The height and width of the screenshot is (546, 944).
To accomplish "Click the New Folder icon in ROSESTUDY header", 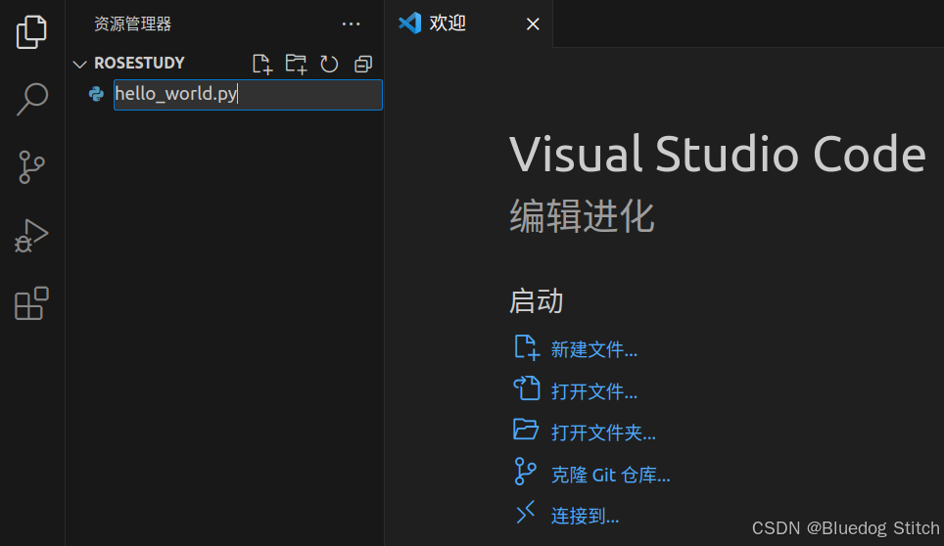I will point(296,64).
